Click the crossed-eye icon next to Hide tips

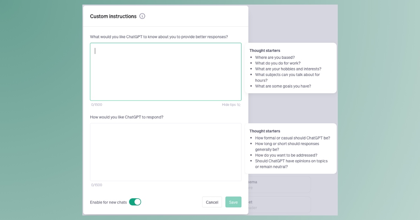[239, 105]
